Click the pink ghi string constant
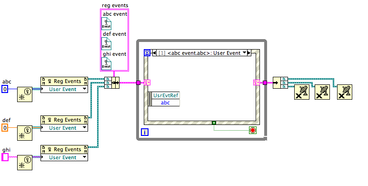 pos(5,157)
